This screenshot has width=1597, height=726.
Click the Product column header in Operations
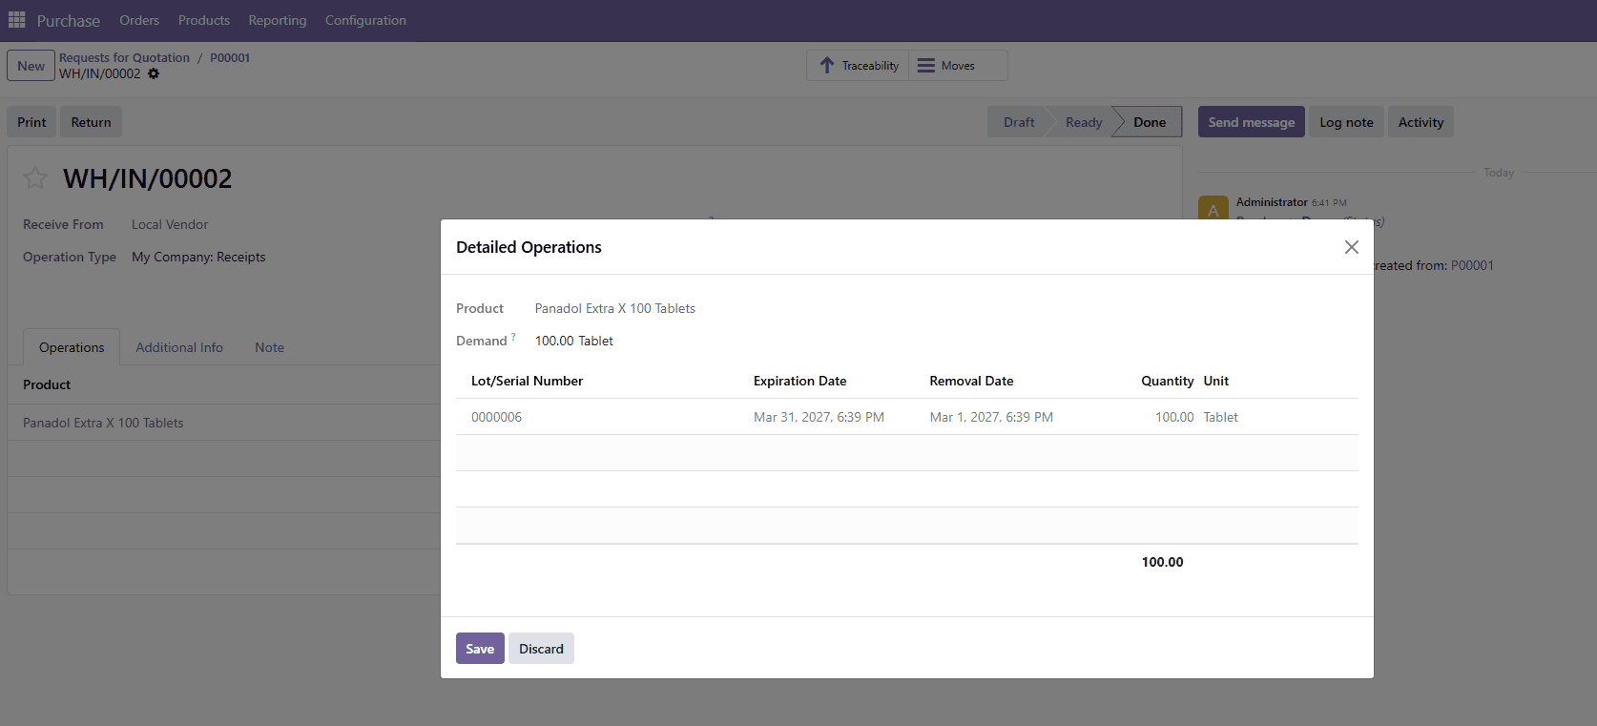(47, 384)
